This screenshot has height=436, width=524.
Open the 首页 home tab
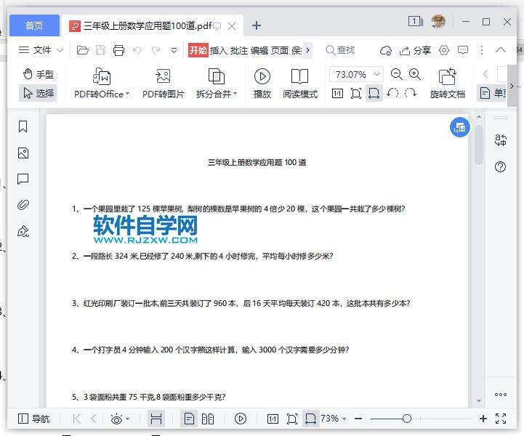click(x=34, y=25)
